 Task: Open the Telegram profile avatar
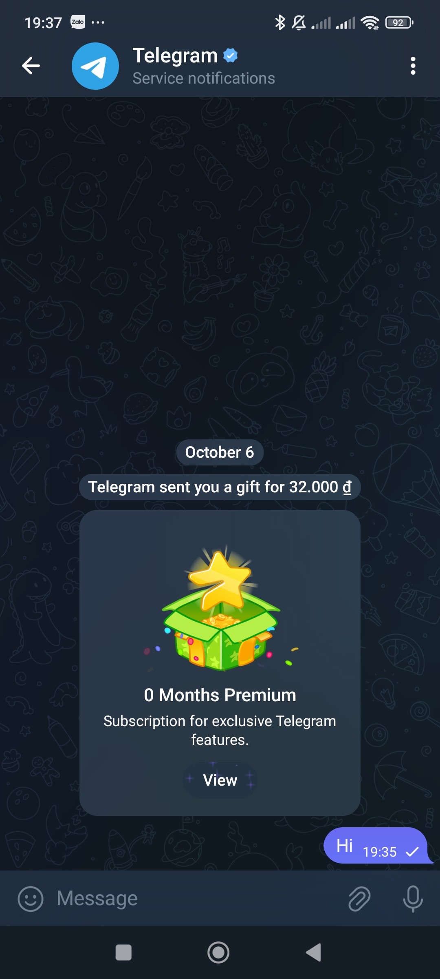(x=95, y=66)
